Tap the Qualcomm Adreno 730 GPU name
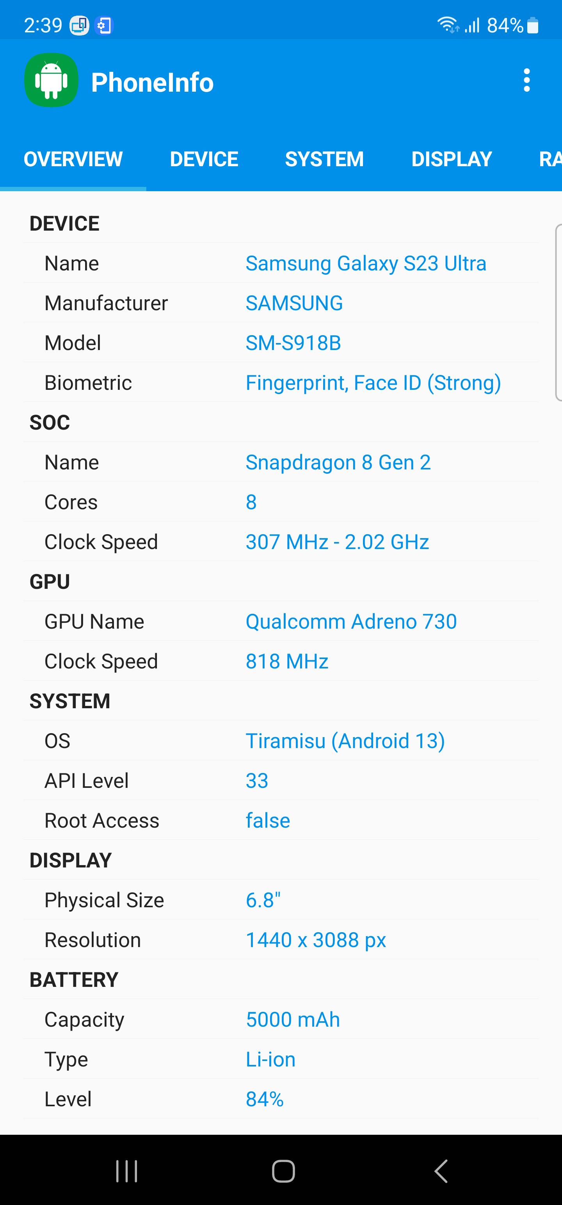 pos(351,622)
